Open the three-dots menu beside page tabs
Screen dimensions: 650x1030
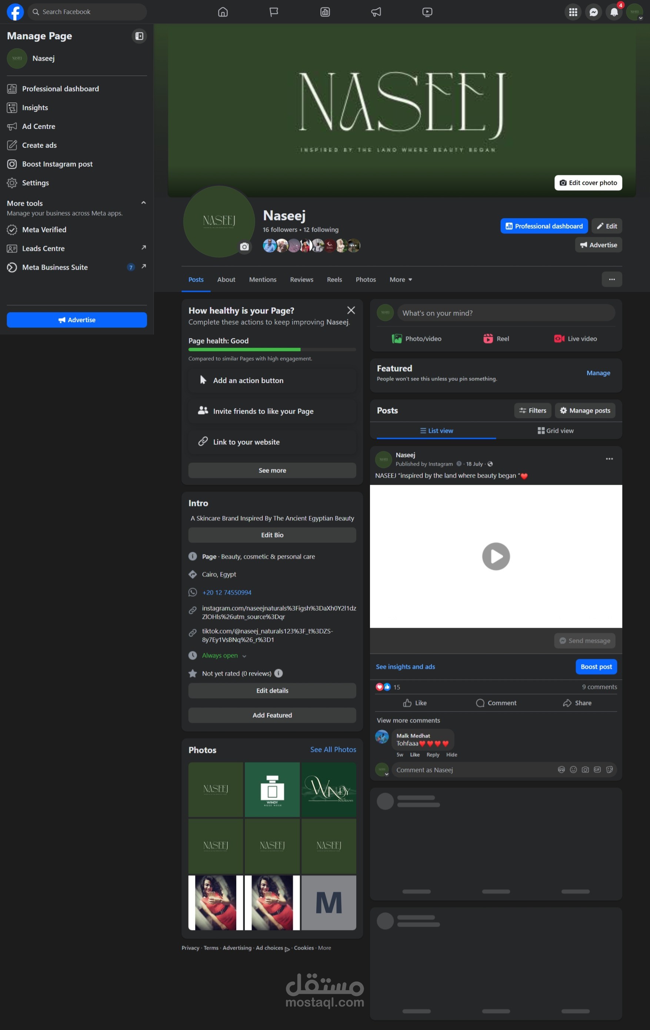[612, 279]
